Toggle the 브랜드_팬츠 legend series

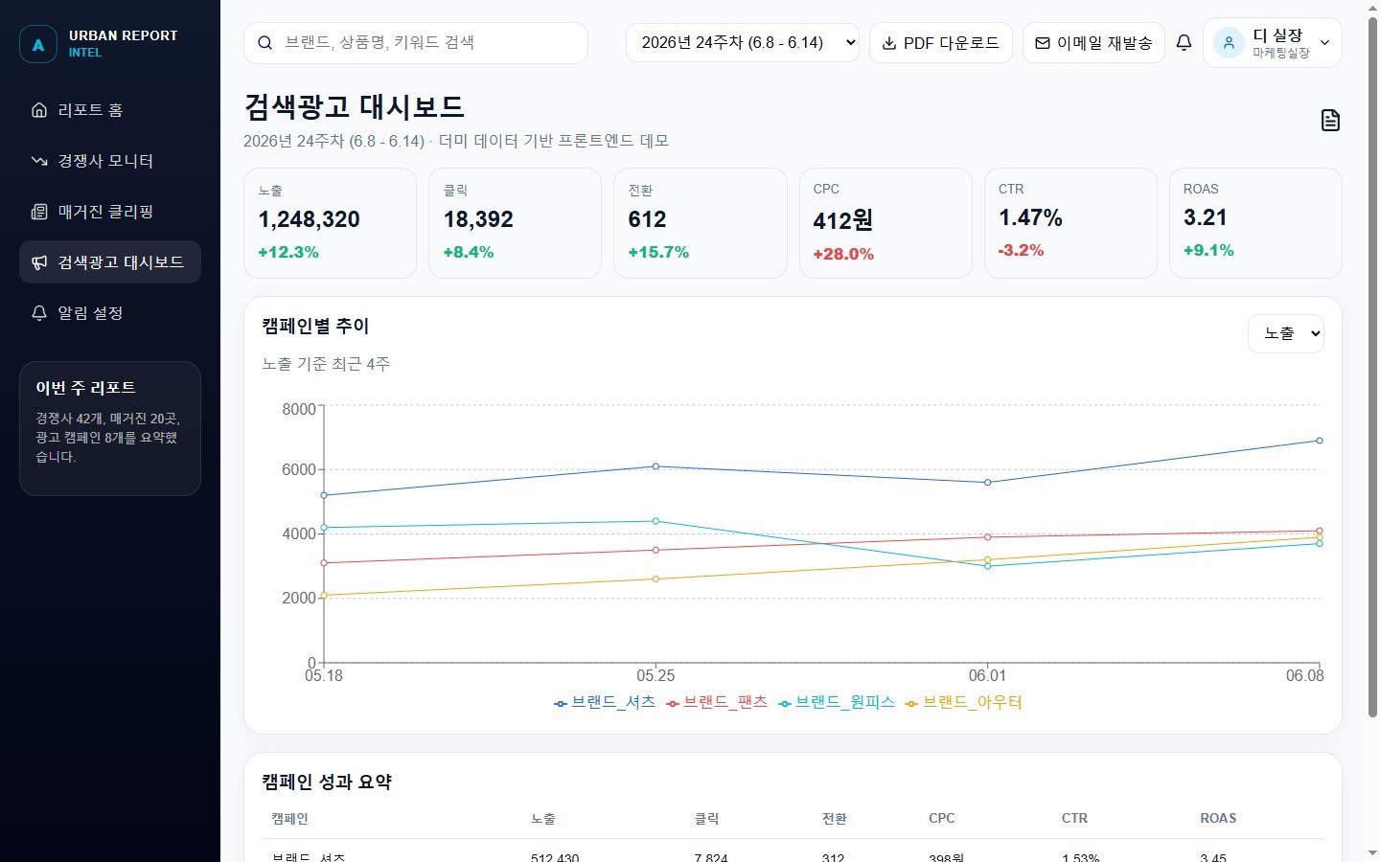pos(717,702)
